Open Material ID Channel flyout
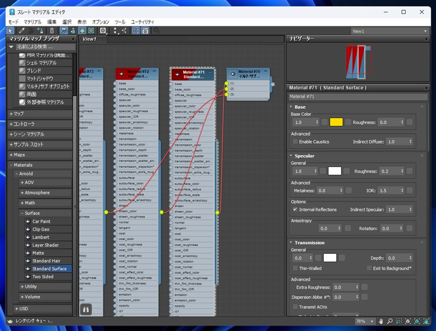The height and width of the screenshot is (331, 436). point(103,31)
